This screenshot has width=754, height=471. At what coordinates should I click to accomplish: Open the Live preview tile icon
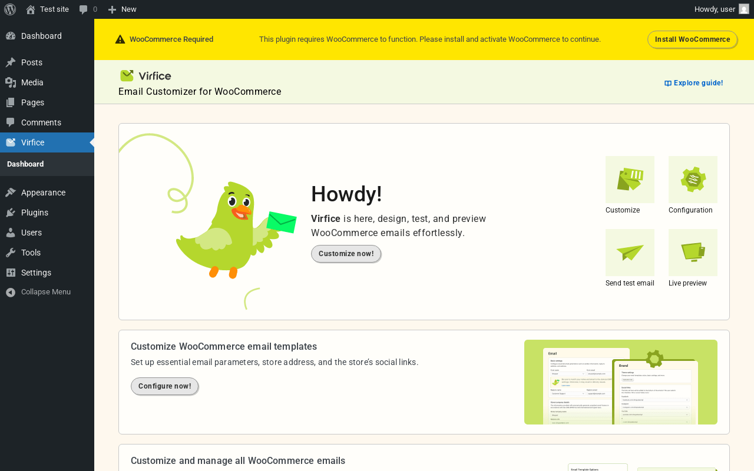(693, 253)
